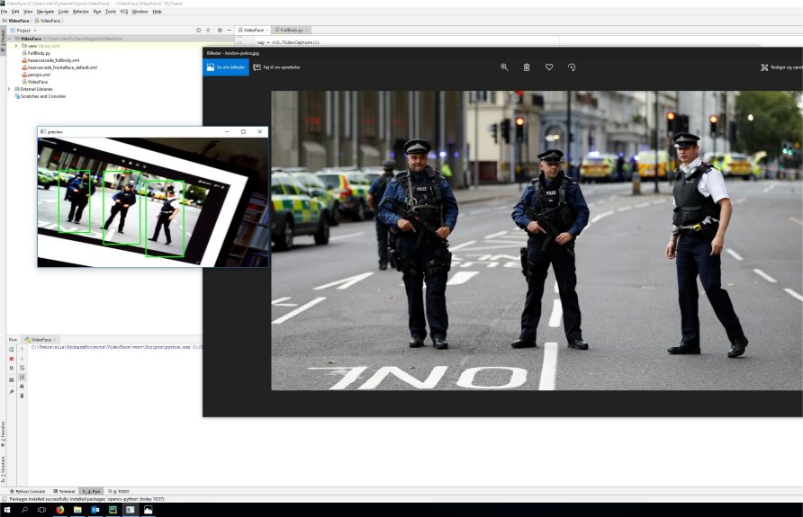
Task: Open the Run menu
Action: point(97,12)
